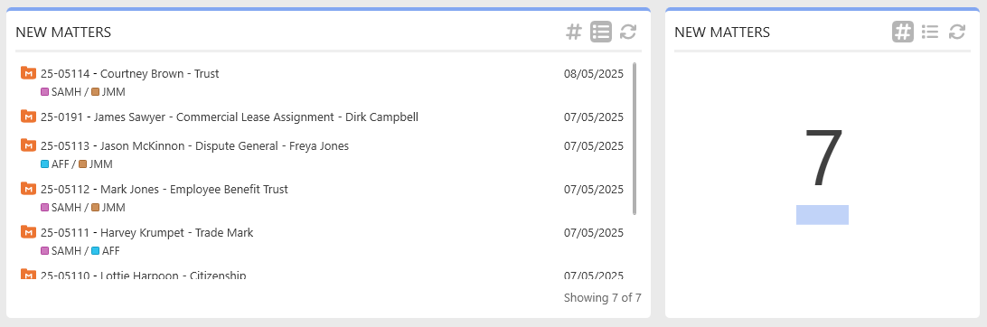The height and width of the screenshot is (327, 987).
Task: Open matter 25-0191 James Sawyer Commercial Lease Assignment
Action: point(230,117)
